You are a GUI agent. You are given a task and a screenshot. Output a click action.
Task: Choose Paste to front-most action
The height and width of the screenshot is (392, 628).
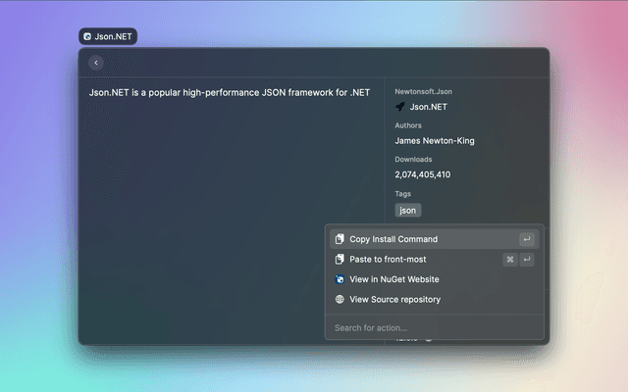click(x=388, y=260)
